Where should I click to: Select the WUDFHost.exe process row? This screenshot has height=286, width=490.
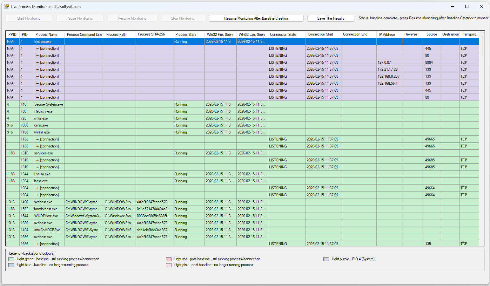[46, 216]
